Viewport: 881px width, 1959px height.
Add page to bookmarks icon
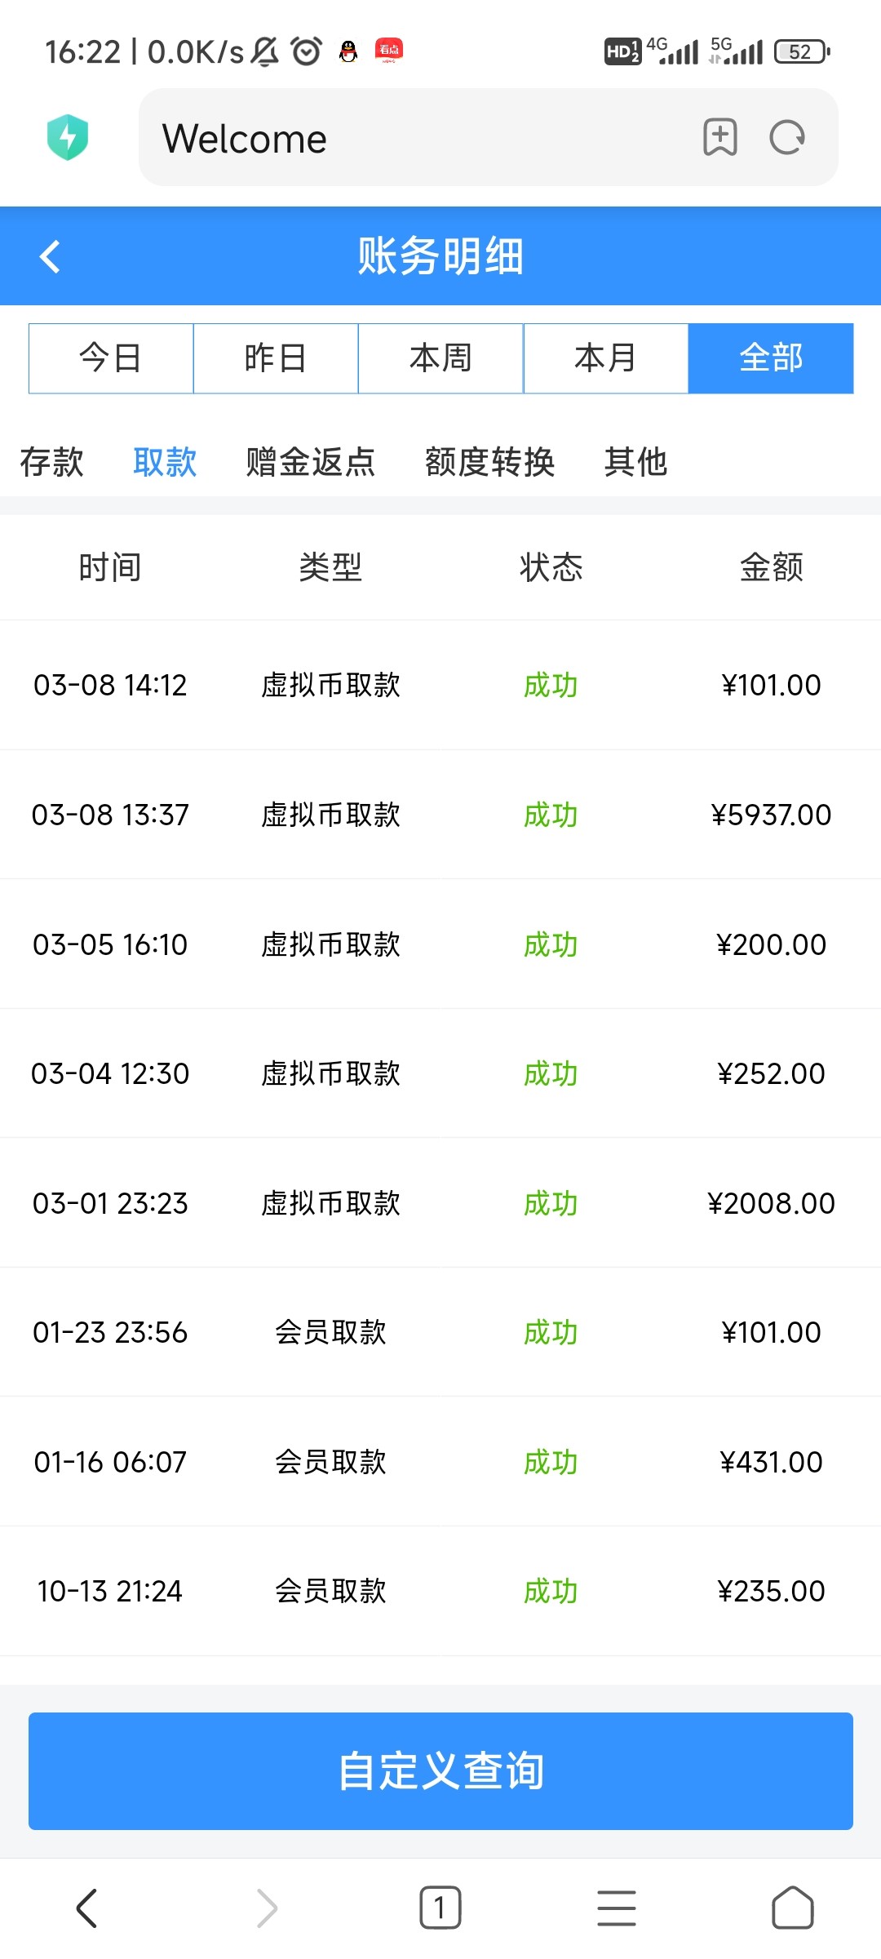point(719,137)
